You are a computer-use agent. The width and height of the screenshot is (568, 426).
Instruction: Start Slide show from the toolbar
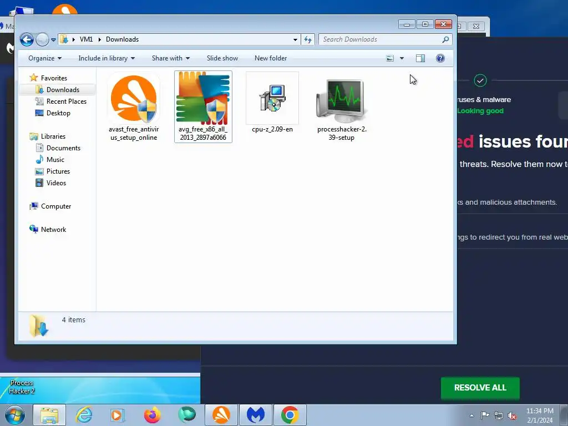coord(222,58)
